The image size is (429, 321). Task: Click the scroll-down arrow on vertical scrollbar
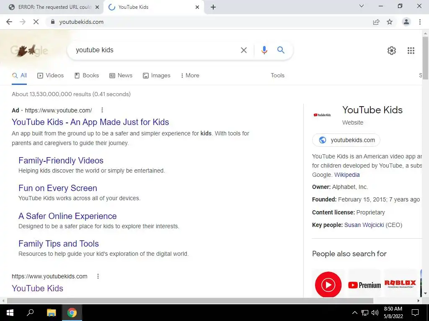[x=425, y=293]
